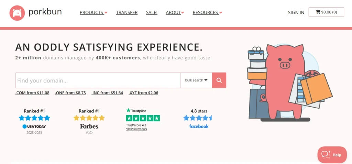
Task: Open the bulk search dropdown
Action: tap(196, 80)
